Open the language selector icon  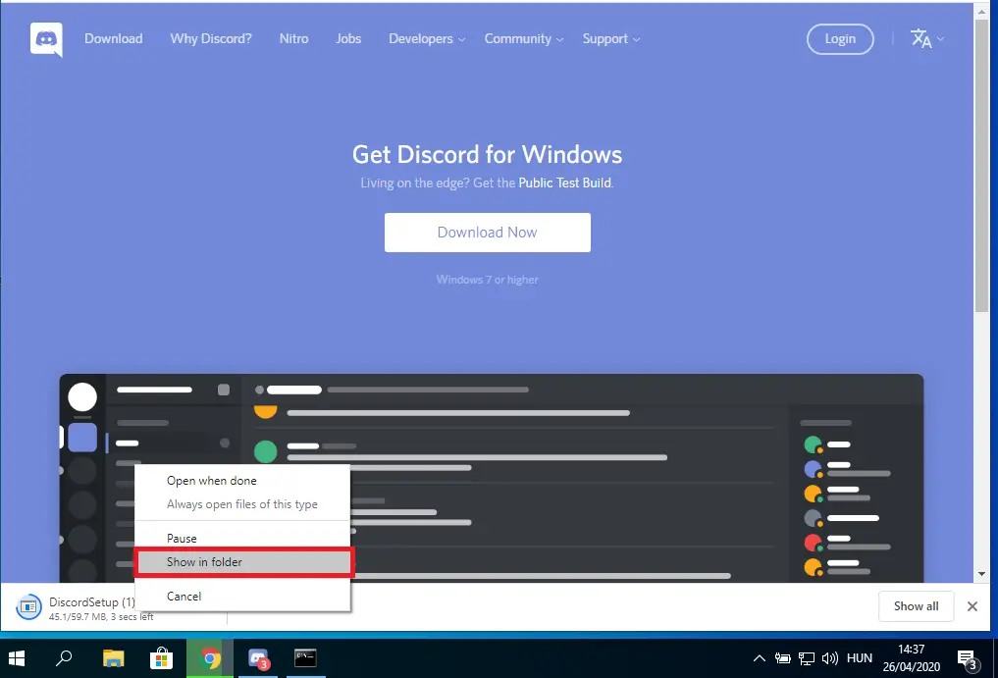[926, 39]
